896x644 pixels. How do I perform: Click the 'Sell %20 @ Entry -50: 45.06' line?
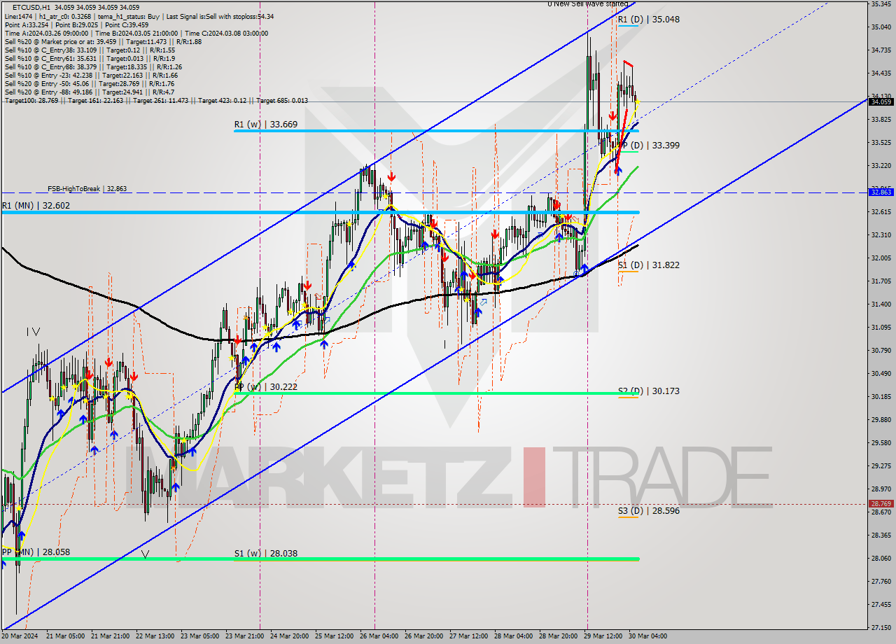pyautogui.click(x=90, y=83)
